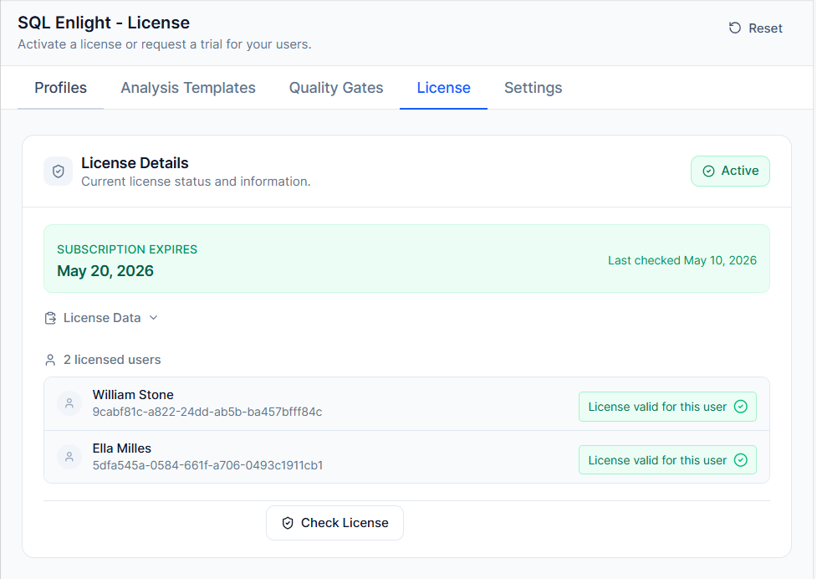Click the Reset circular arrow icon
This screenshot has height=579, width=817.
coord(735,28)
